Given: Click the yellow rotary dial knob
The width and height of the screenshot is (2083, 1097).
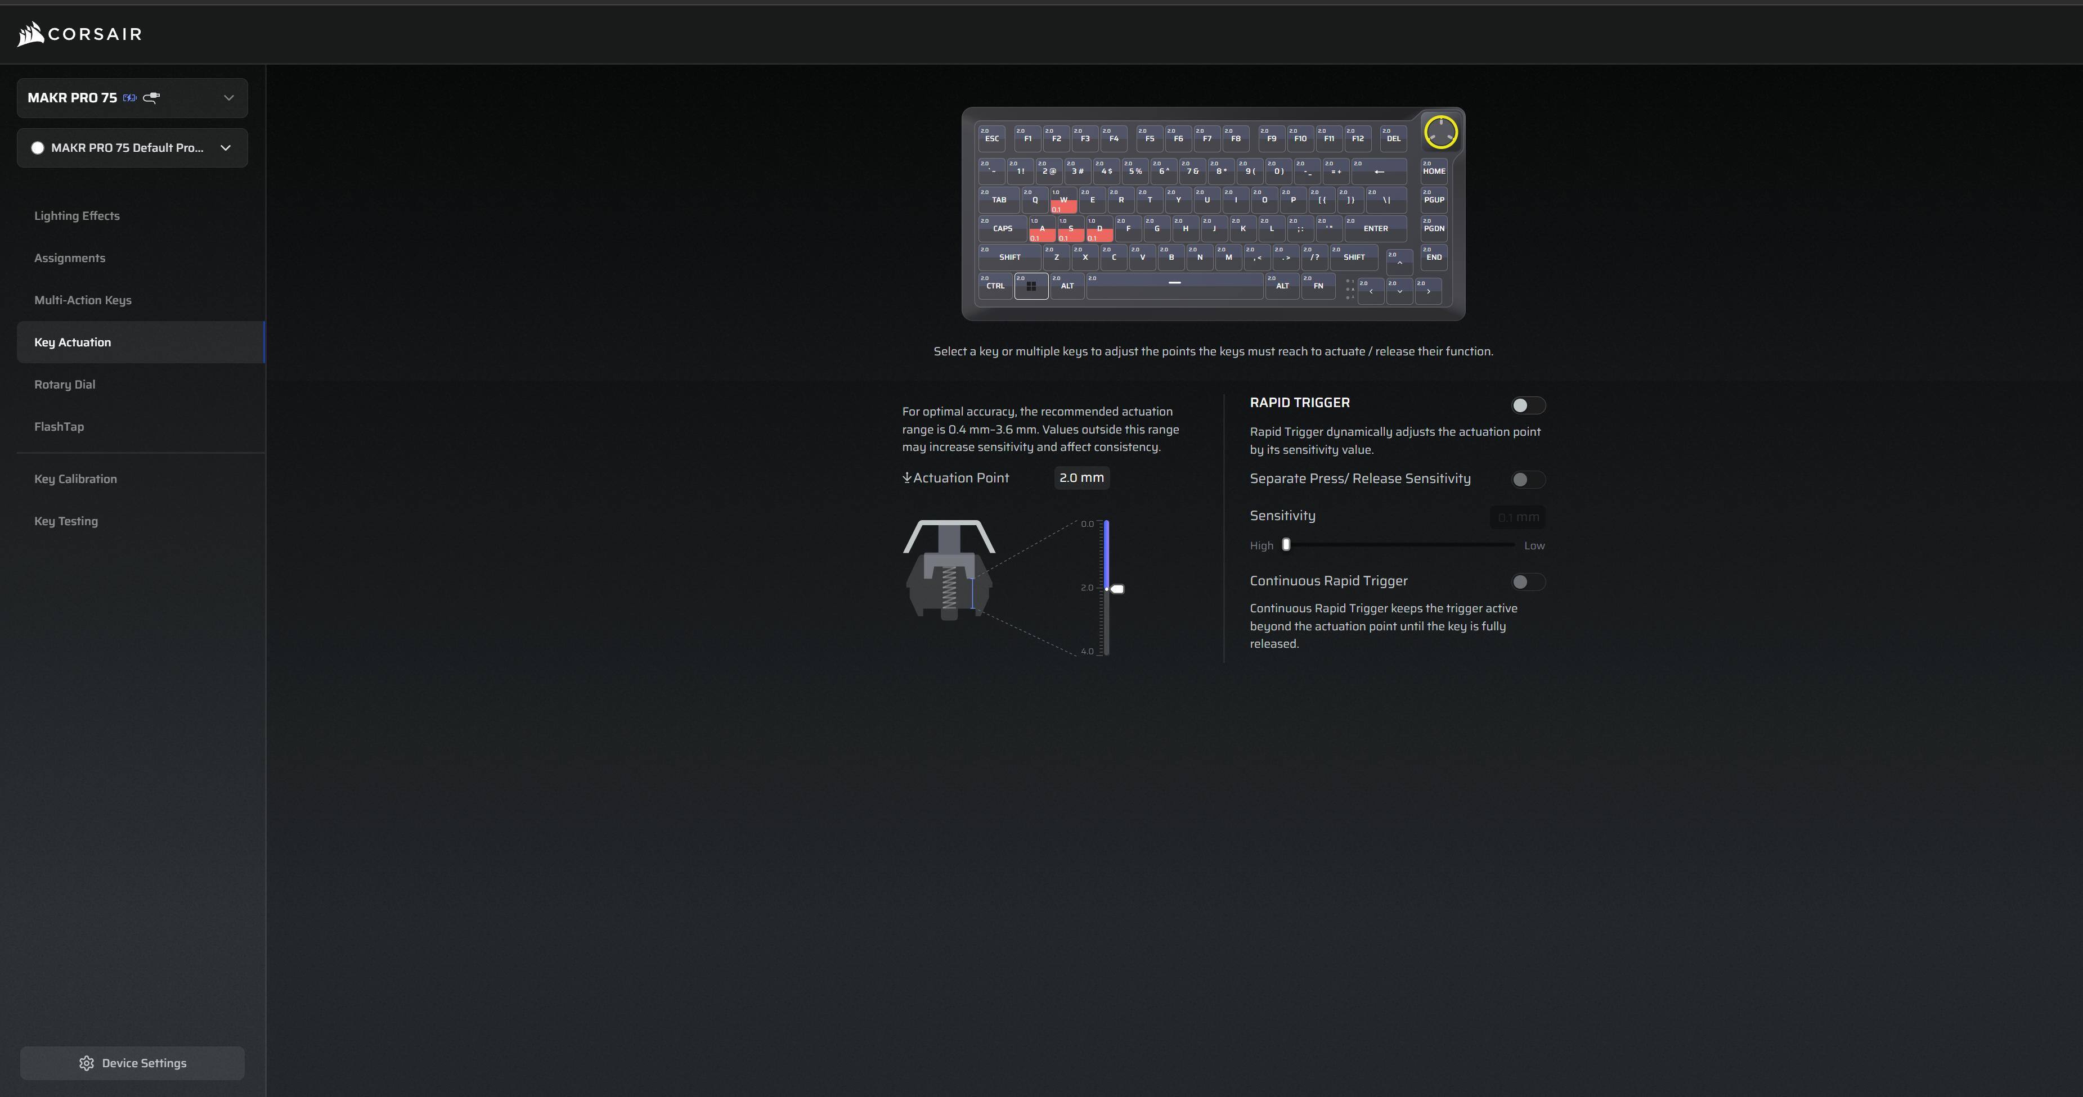Looking at the screenshot, I should [x=1440, y=133].
